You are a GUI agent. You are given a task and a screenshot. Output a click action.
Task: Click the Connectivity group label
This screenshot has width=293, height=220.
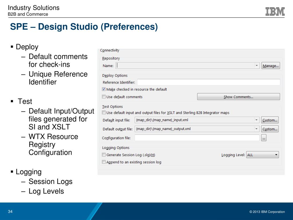pyautogui.click(x=110, y=50)
